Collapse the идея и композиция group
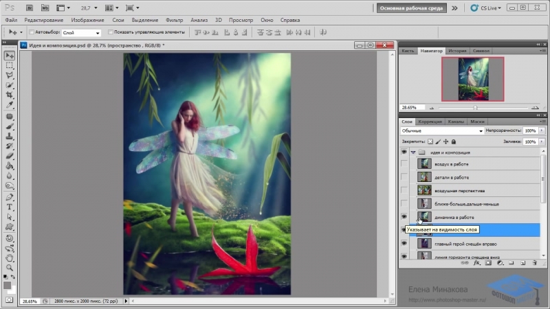This screenshot has height=309, width=550. pos(413,152)
